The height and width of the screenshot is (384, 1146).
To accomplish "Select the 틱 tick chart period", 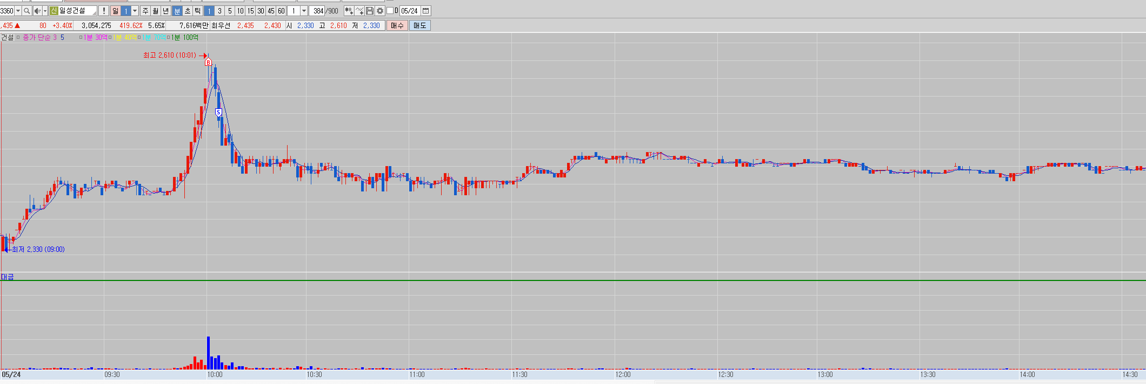I will coord(197,11).
